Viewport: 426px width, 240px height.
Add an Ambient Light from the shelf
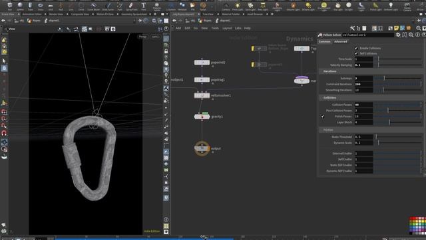point(391,6)
